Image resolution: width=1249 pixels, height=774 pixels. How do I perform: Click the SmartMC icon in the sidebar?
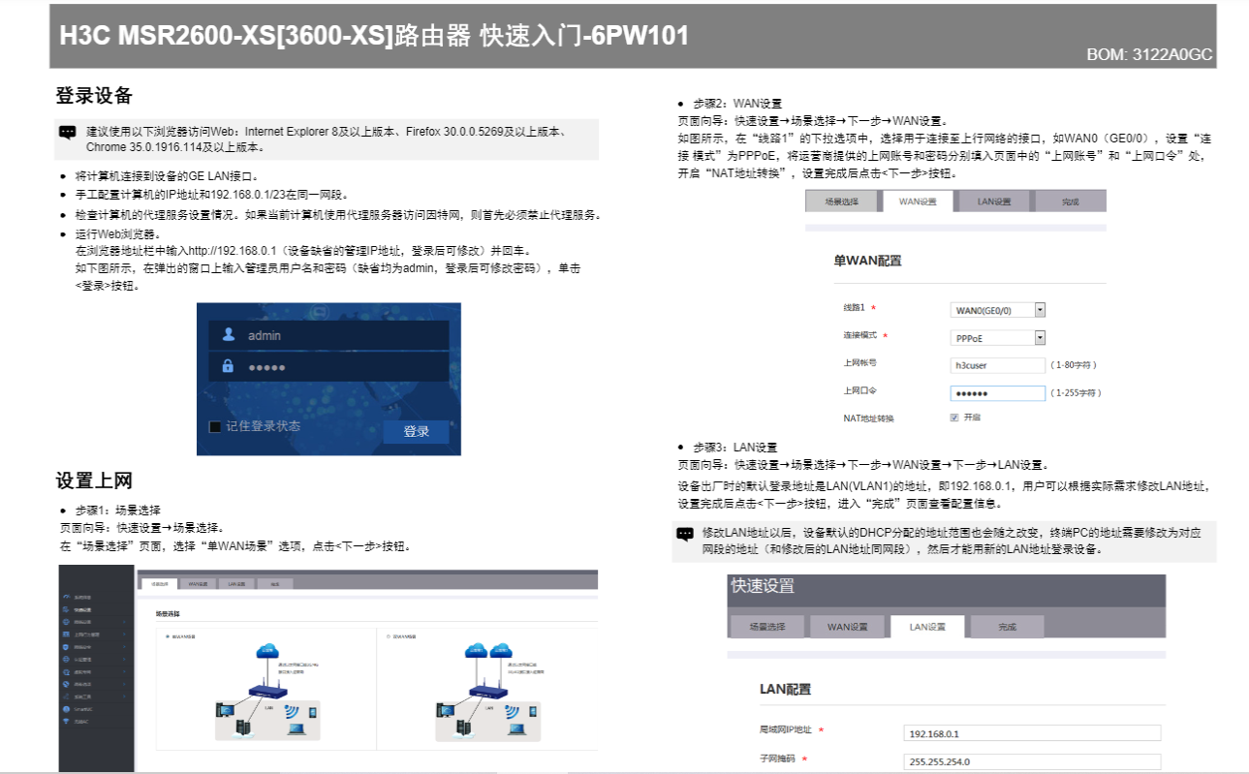(65, 709)
